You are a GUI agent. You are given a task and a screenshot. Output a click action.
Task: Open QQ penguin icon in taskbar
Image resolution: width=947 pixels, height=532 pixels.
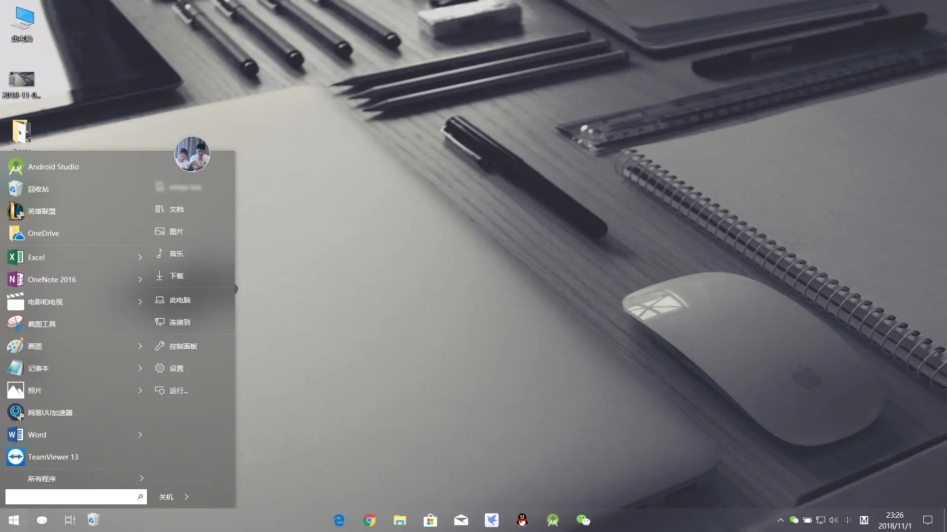coord(522,520)
